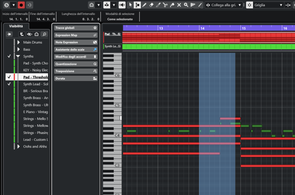295x195 pixels.
Task: Click bar 15 on the ruler
Action: (244, 28)
